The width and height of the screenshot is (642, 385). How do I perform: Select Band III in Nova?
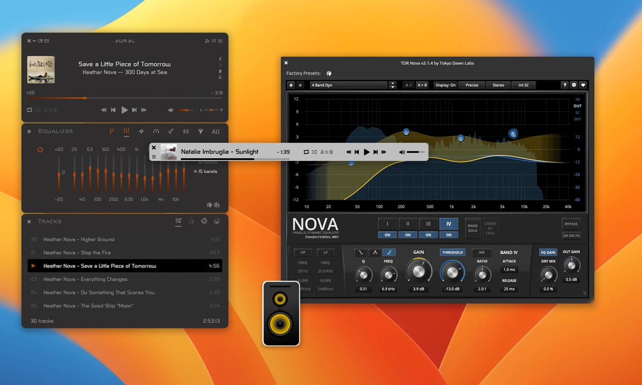pos(428,224)
